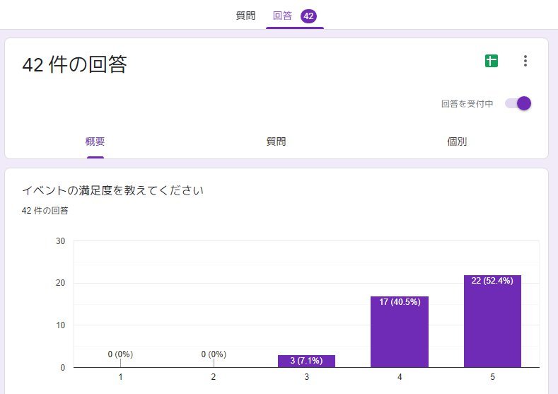Image resolution: width=558 pixels, height=394 pixels.
Task: Click x-axis label 2
Action: click(x=213, y=377)
